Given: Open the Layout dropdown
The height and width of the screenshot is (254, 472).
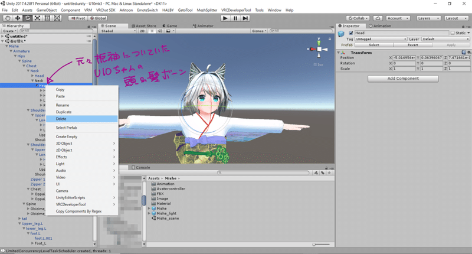Looking at the screenshot, I should click(x=456, y=18).
